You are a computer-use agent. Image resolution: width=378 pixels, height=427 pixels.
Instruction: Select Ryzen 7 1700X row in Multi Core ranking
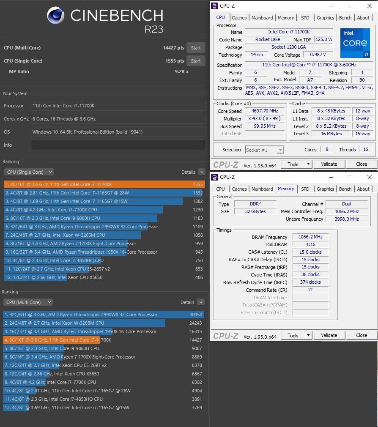(x=104, y=357)
